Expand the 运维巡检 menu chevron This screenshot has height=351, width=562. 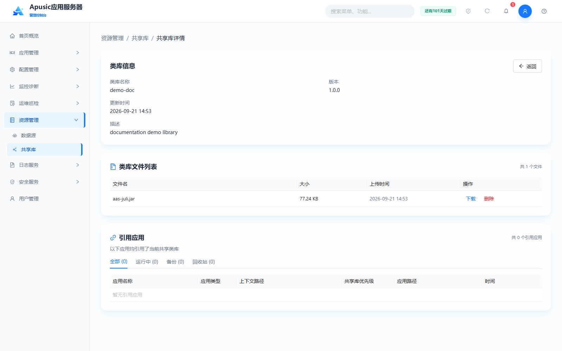tap(78, 103)
